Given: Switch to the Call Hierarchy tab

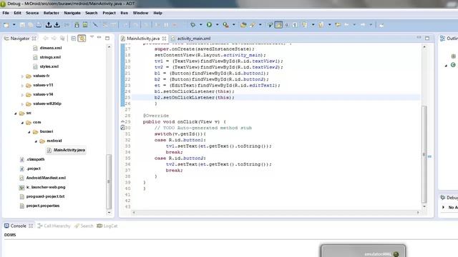Looking at the screenshot, I should pos(54,226).
